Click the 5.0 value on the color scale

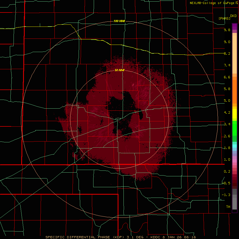pos(227,101)
